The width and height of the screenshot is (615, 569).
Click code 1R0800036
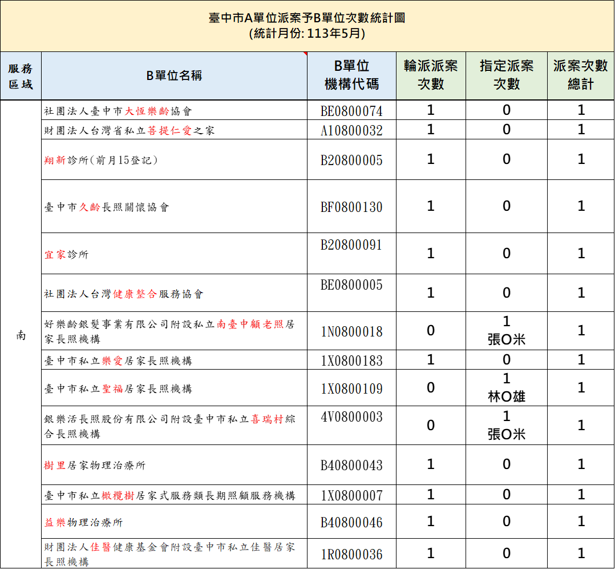click(x=352, y=554)
